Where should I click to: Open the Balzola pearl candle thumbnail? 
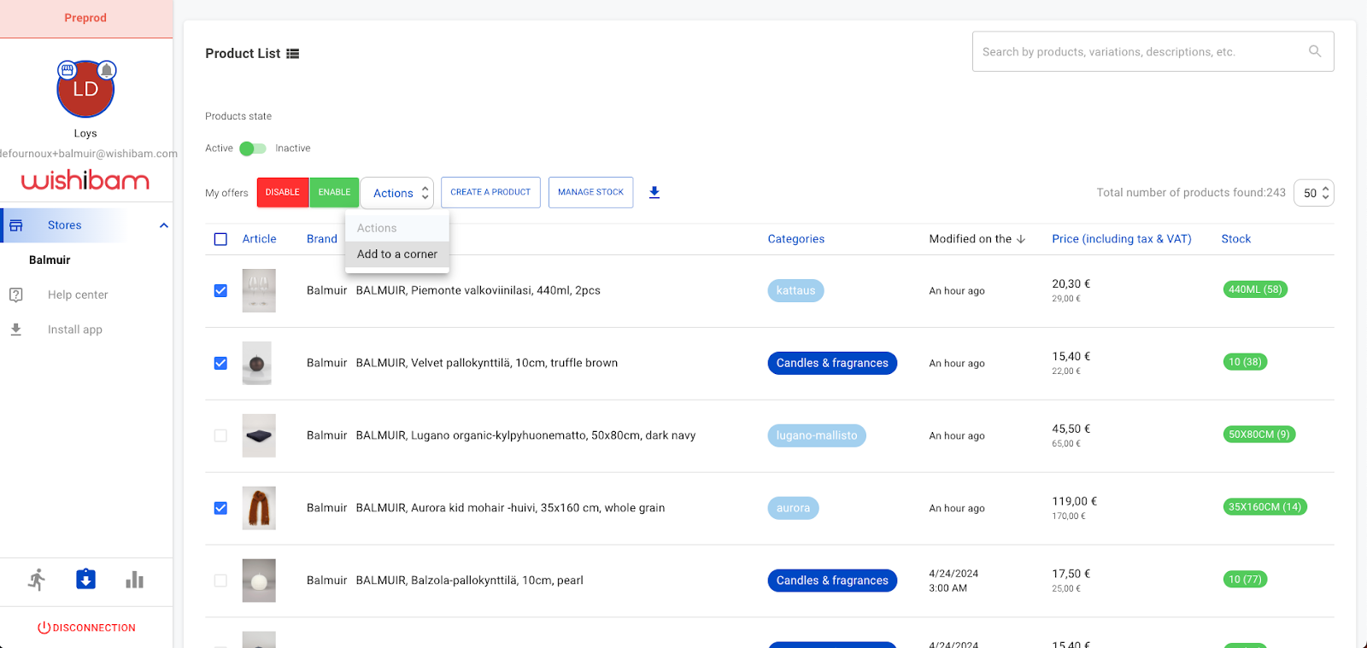pos(259,581)
